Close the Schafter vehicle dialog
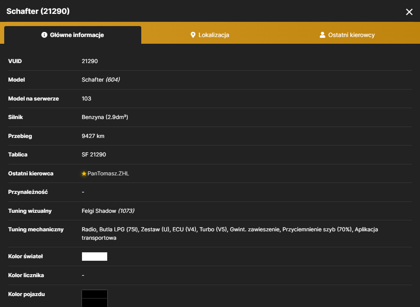Image resolution: width=420 pixels, height=307 pixels. (409, 12)
